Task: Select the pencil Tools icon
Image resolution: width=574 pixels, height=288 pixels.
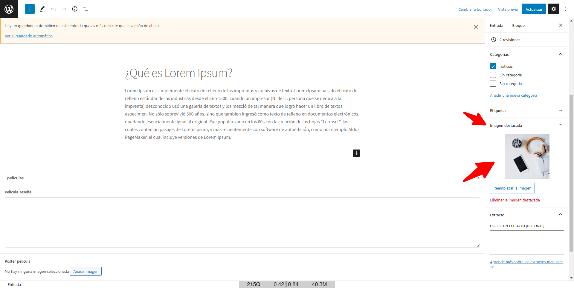Action: click(x=42, y=9)
